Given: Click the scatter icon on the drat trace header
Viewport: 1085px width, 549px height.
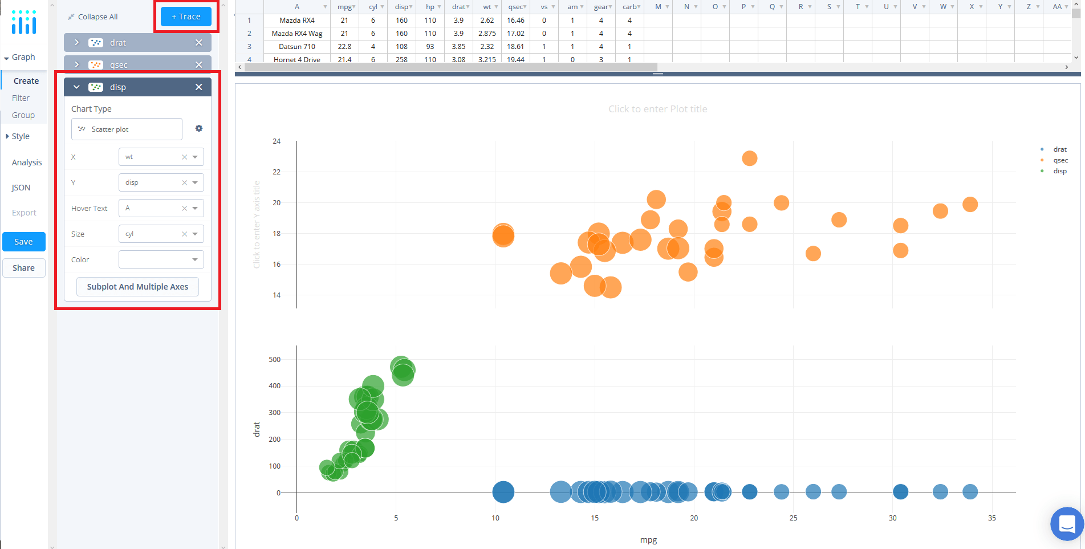Looking at the screenshot, I should [95, 42].
